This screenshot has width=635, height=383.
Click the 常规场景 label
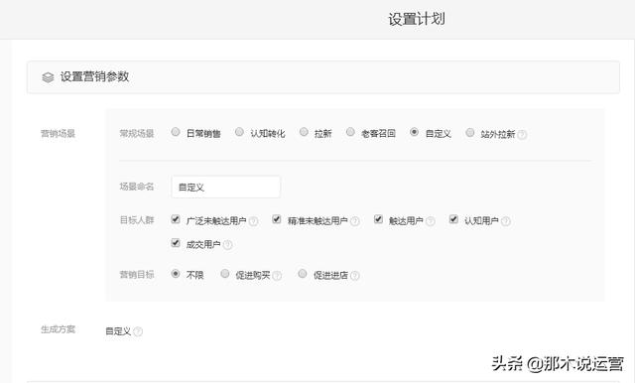point(137,133)
